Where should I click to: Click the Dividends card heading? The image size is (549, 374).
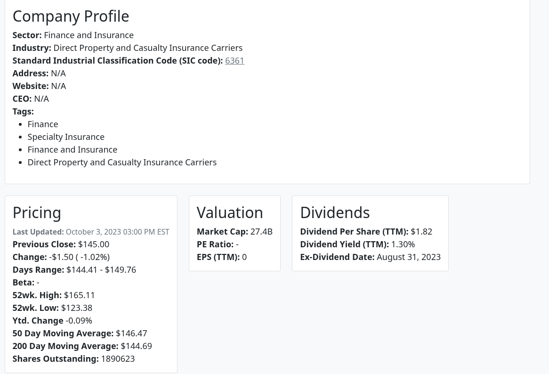[x=335, y=212]
